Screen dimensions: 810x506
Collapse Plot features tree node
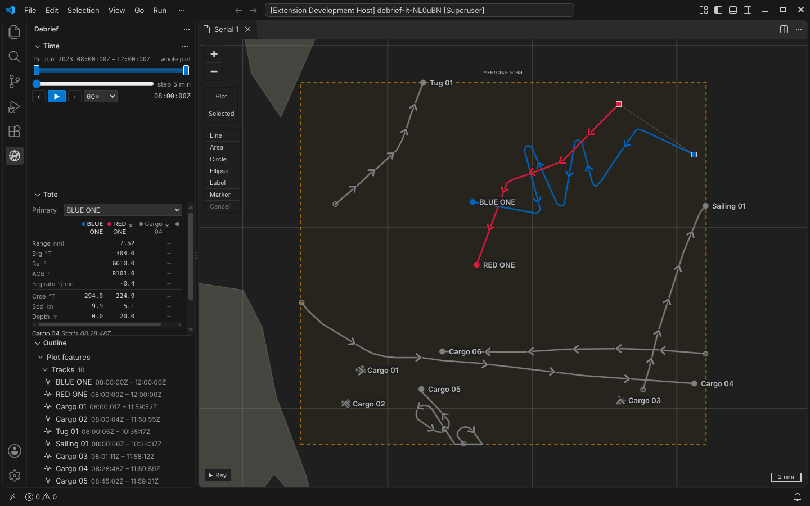[x=40, y=357]
